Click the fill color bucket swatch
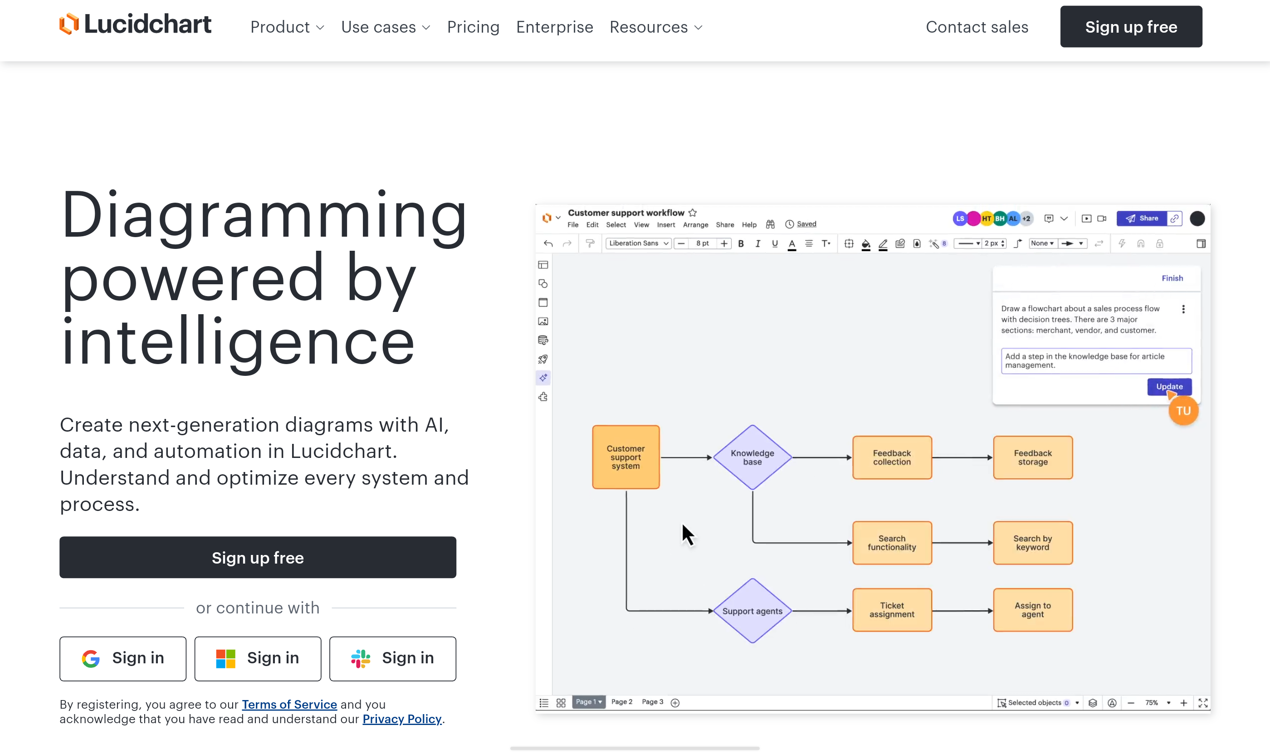Image resolution: width=1270 pixels, height=754 pixels. point(866,244)
